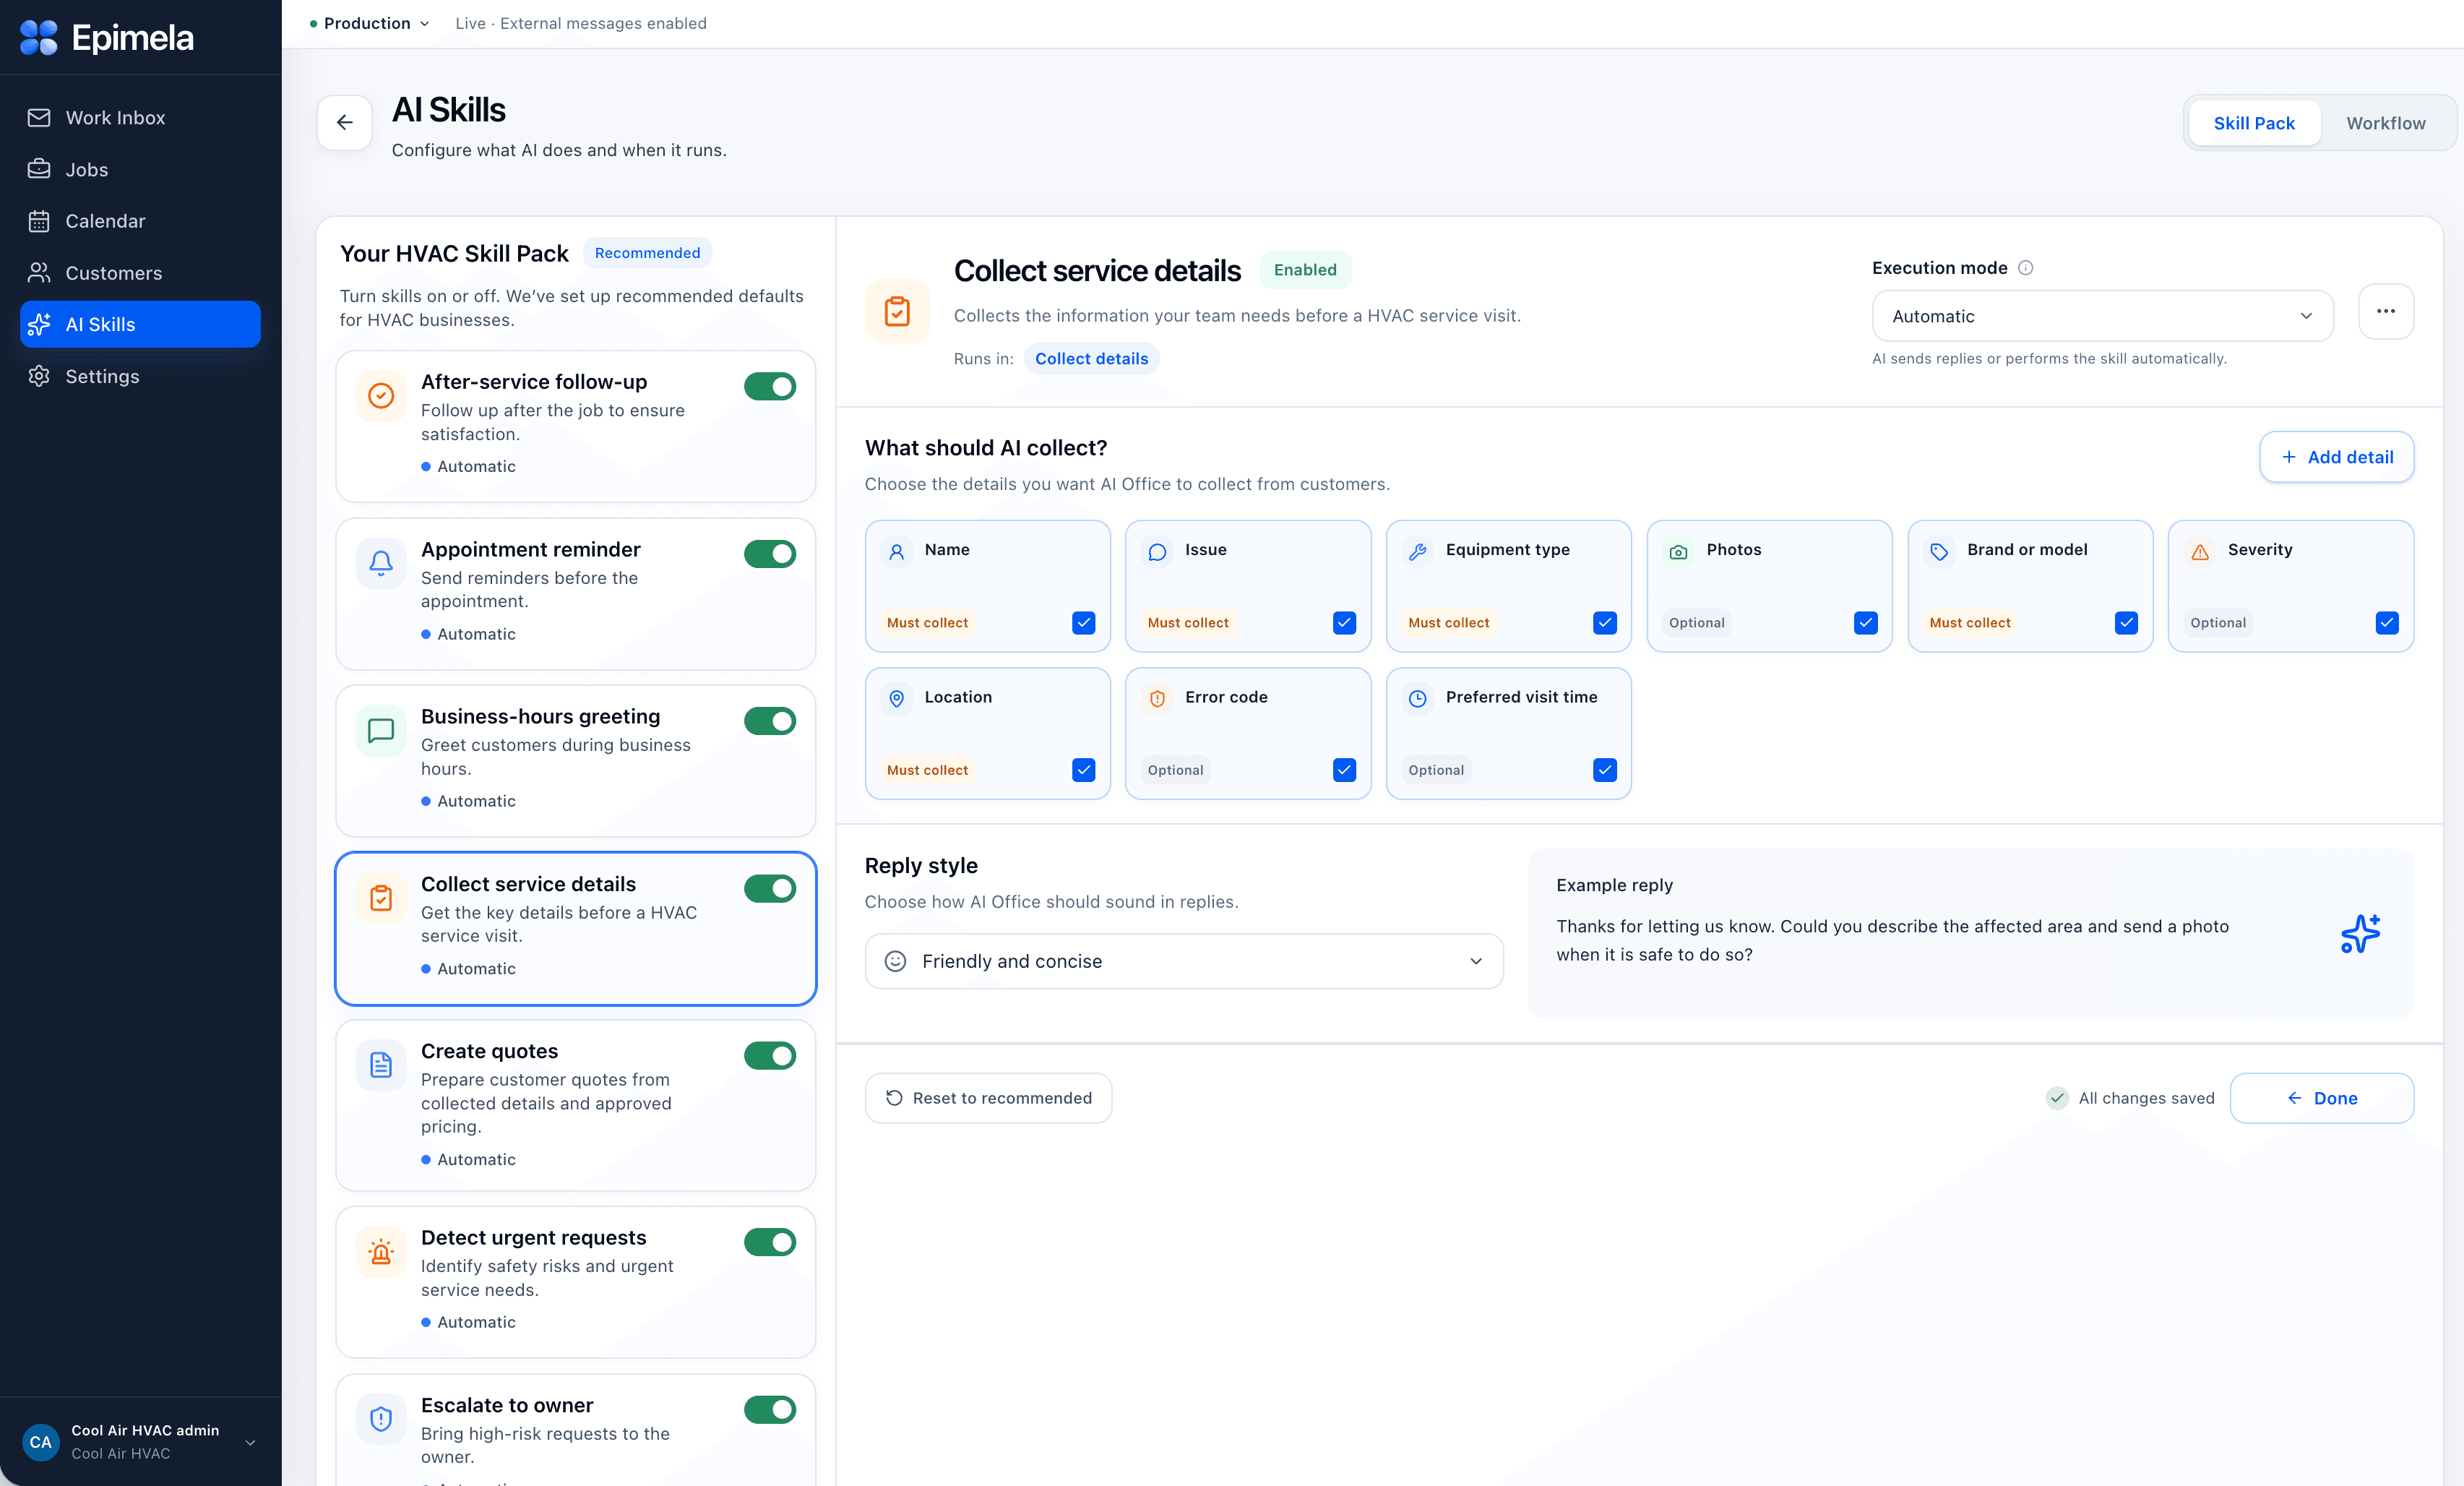Click the Photos camera icon
The height and width of the screenshot is (1486, 2464).
(x=1679, y=551)
